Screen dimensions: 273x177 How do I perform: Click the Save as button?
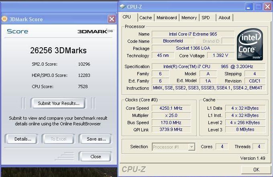[x=96, y=139]
